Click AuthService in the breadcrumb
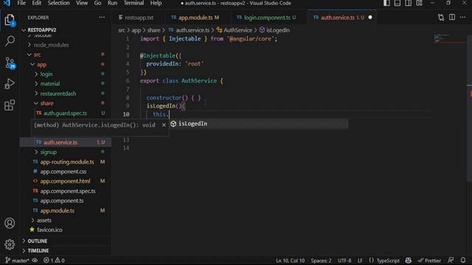This screenshot has width=472, height=265. (237, 30)
